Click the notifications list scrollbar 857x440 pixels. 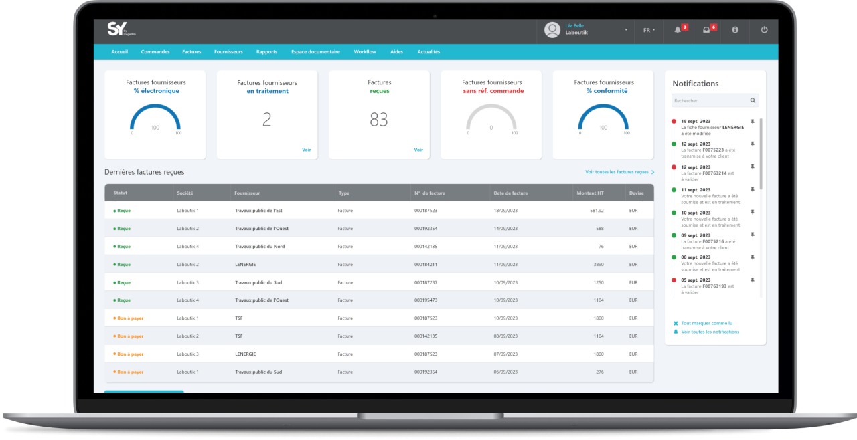(x=761, y=154)
